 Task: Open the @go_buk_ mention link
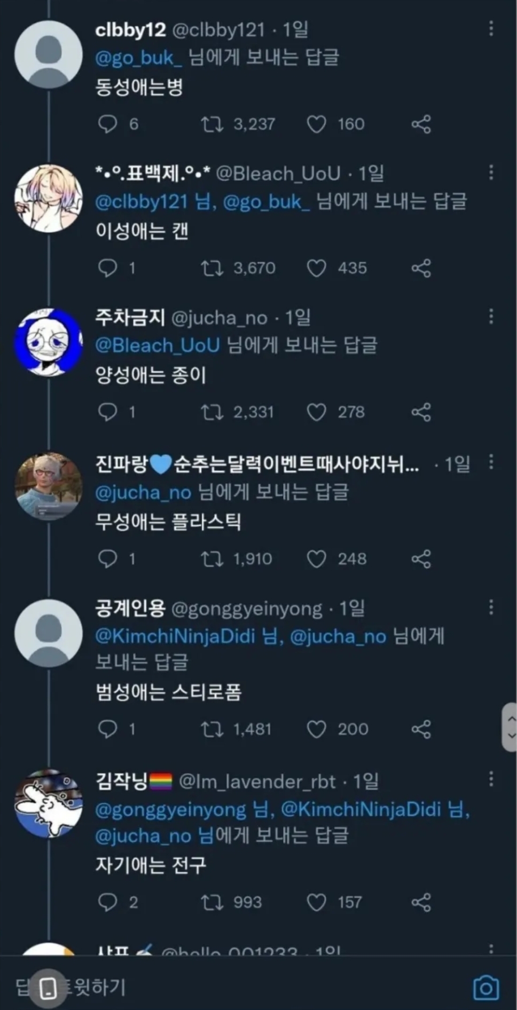(x=138, y=58)
